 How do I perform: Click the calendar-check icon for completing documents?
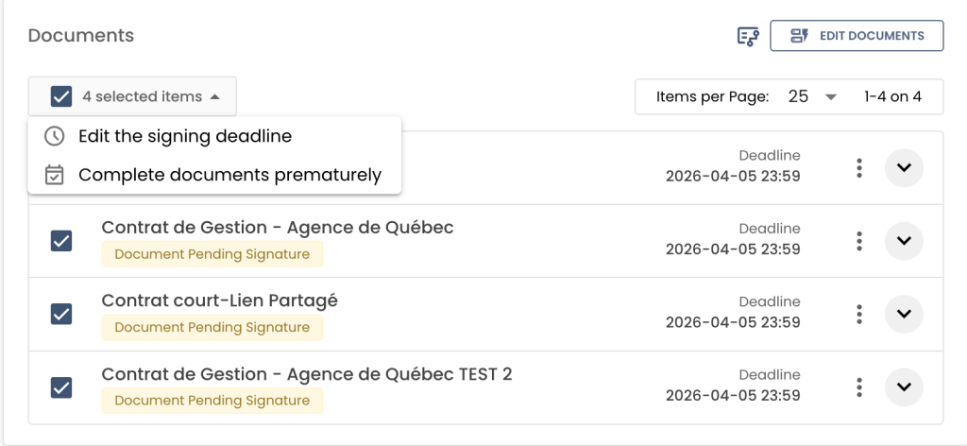tap(55, 175)
